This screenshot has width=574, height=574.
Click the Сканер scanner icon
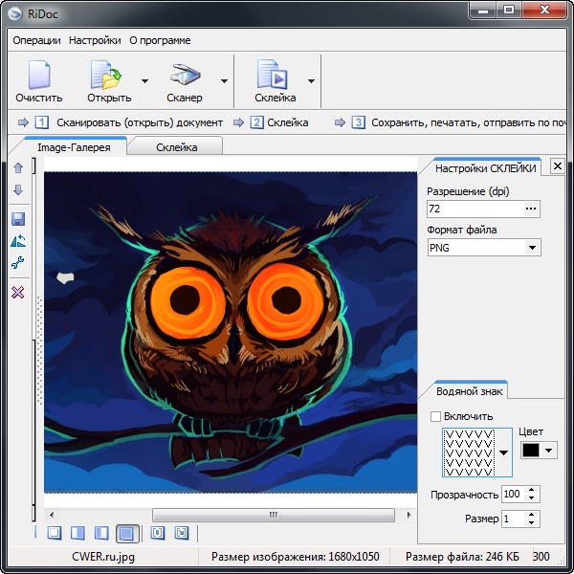pyautogui.click(x=184, y=75)
